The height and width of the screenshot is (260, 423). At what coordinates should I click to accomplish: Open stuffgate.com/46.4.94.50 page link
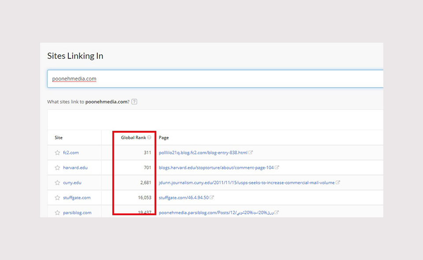(183, 198)
